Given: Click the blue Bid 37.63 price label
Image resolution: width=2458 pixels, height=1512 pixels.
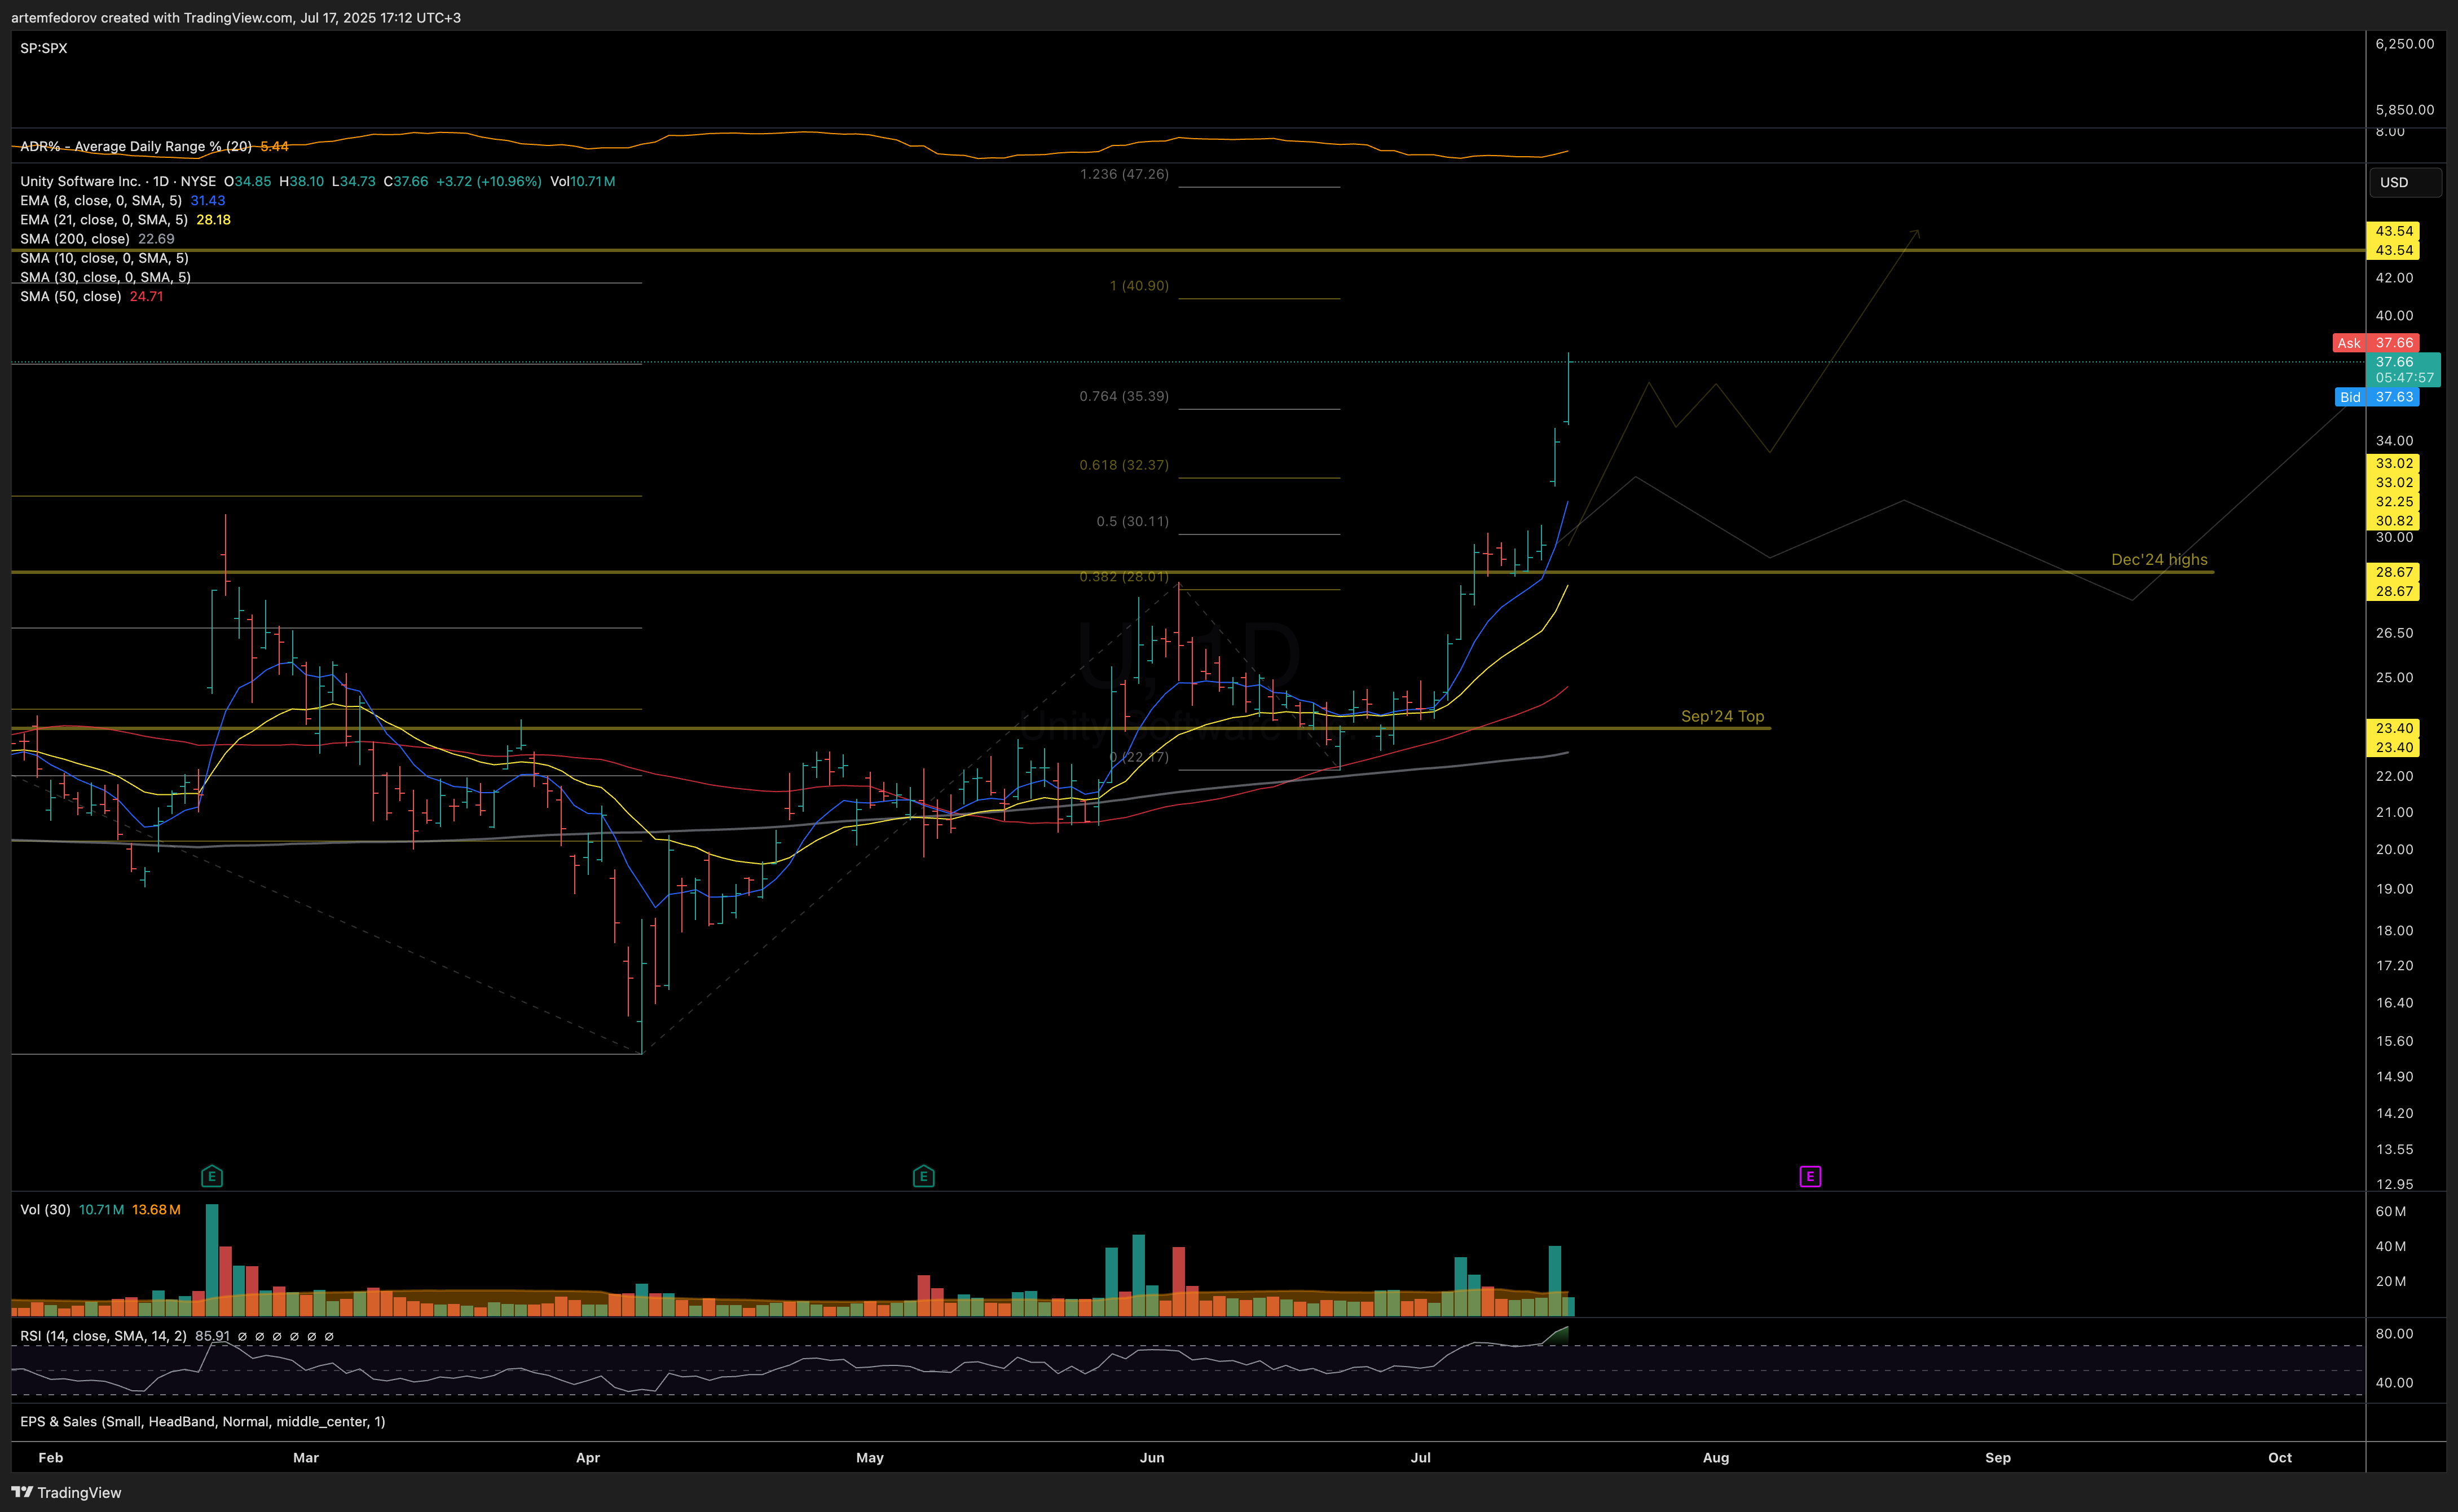Looking at the screenshot, I should (x=2377, y=397).
